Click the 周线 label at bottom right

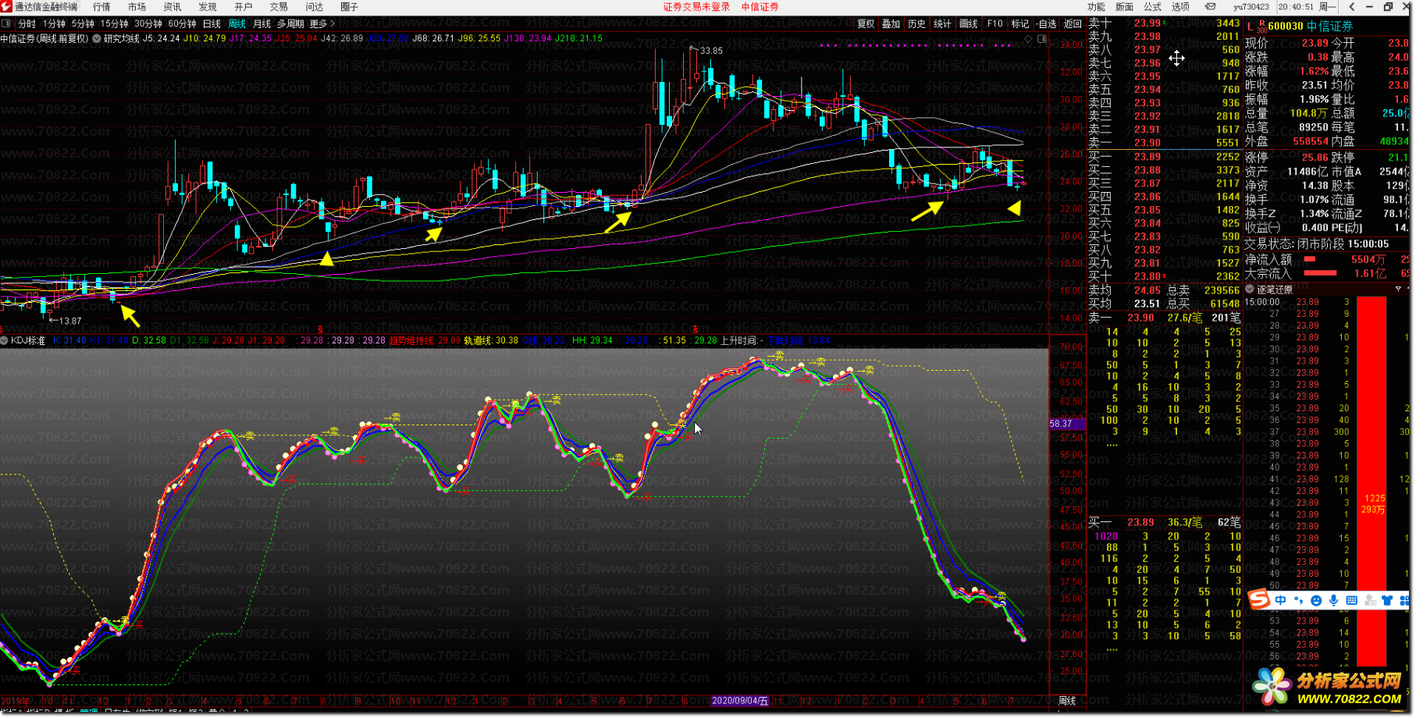click(x=1067, y=701)
